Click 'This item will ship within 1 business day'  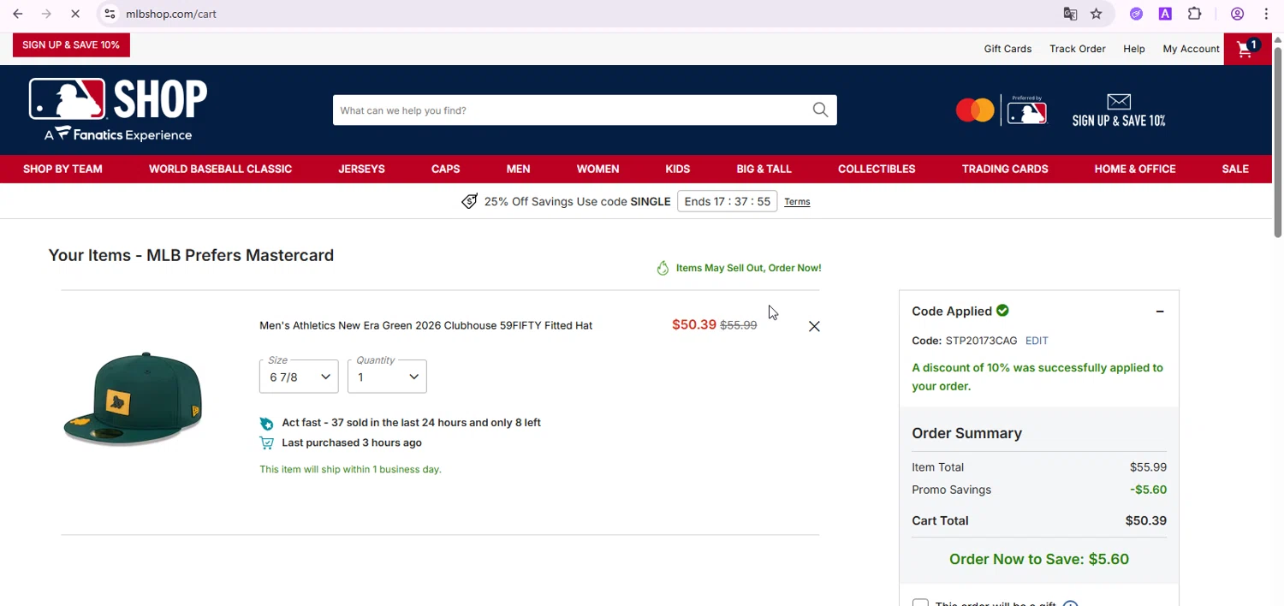[x=350, y=469]
